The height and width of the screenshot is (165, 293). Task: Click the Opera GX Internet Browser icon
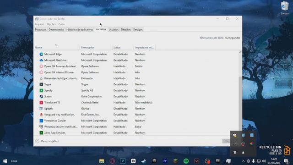pyautogui.click(x=41, y=72)
